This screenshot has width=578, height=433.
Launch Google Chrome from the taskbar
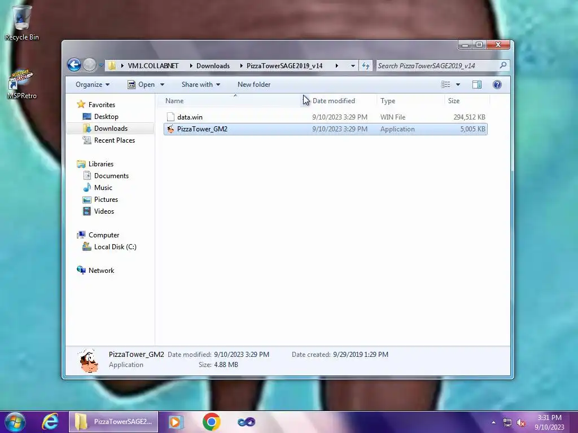(x=211, y=422)
